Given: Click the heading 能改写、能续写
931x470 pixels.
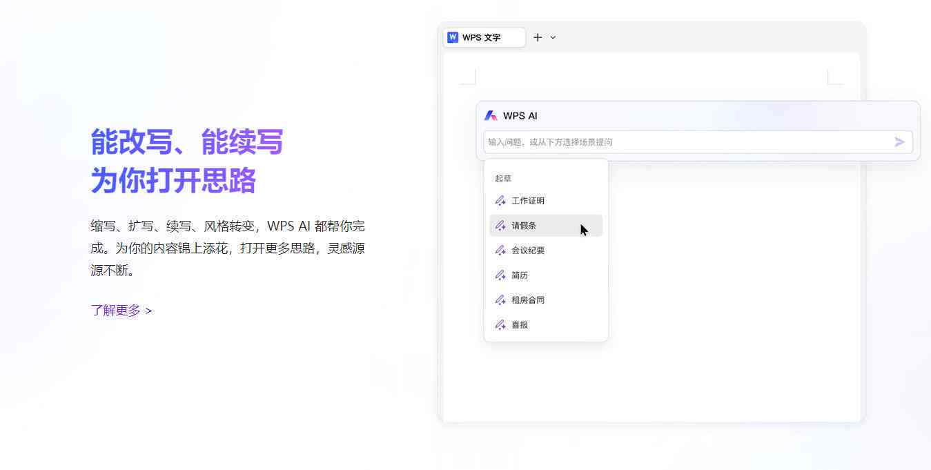Looking at the screenshot, I should (187, 141).
